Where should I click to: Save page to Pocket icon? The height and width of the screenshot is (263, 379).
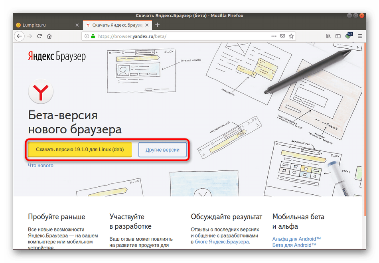pyautogui.click(x=282, y=36)
